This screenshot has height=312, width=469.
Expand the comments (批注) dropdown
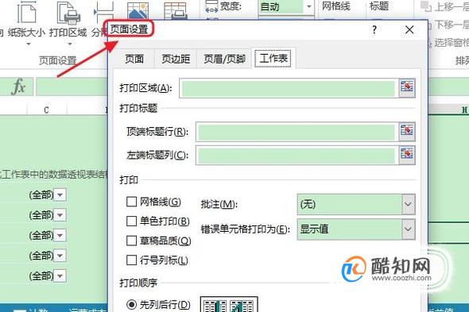pos(408,204)
